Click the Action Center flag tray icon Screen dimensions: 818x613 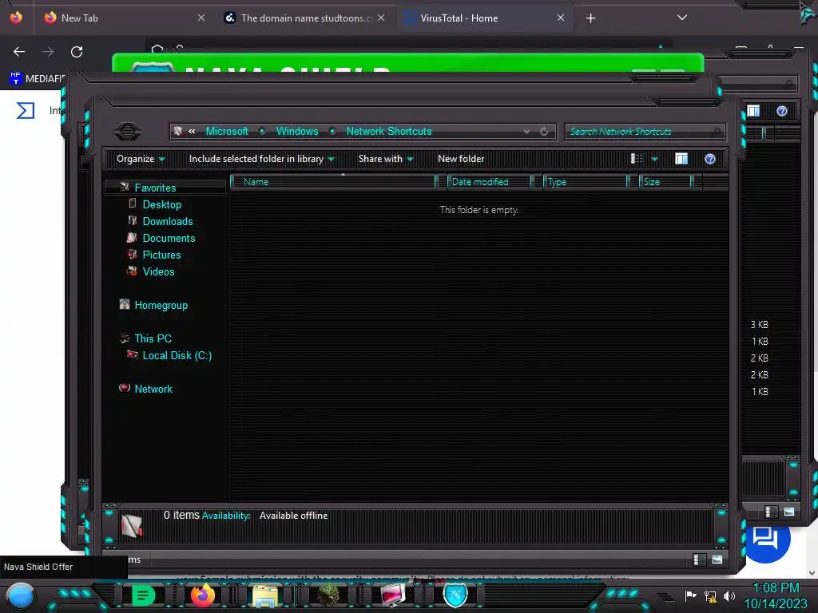point(691,595)
